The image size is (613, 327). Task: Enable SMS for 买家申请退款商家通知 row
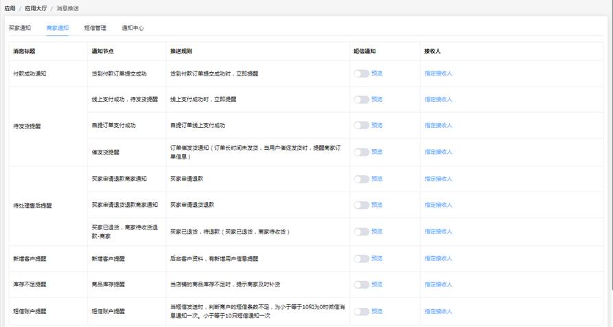[x=361, y=179]
